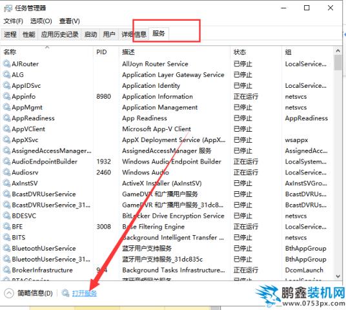Open the 打开服务 link
The image size is (346, 310).
pos(85,293)
